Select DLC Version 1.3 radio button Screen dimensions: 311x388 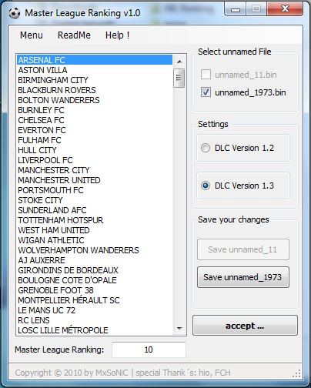[x=206, y=186]
